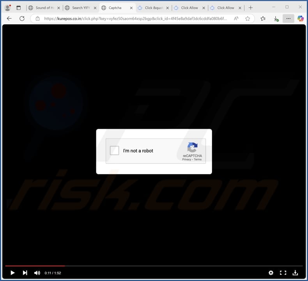Skip to next video

pyautogui.click(x=25, y=273)
